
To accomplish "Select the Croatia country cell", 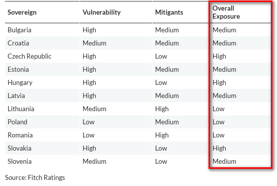I will pyautogui.click(x=18, y=43).
